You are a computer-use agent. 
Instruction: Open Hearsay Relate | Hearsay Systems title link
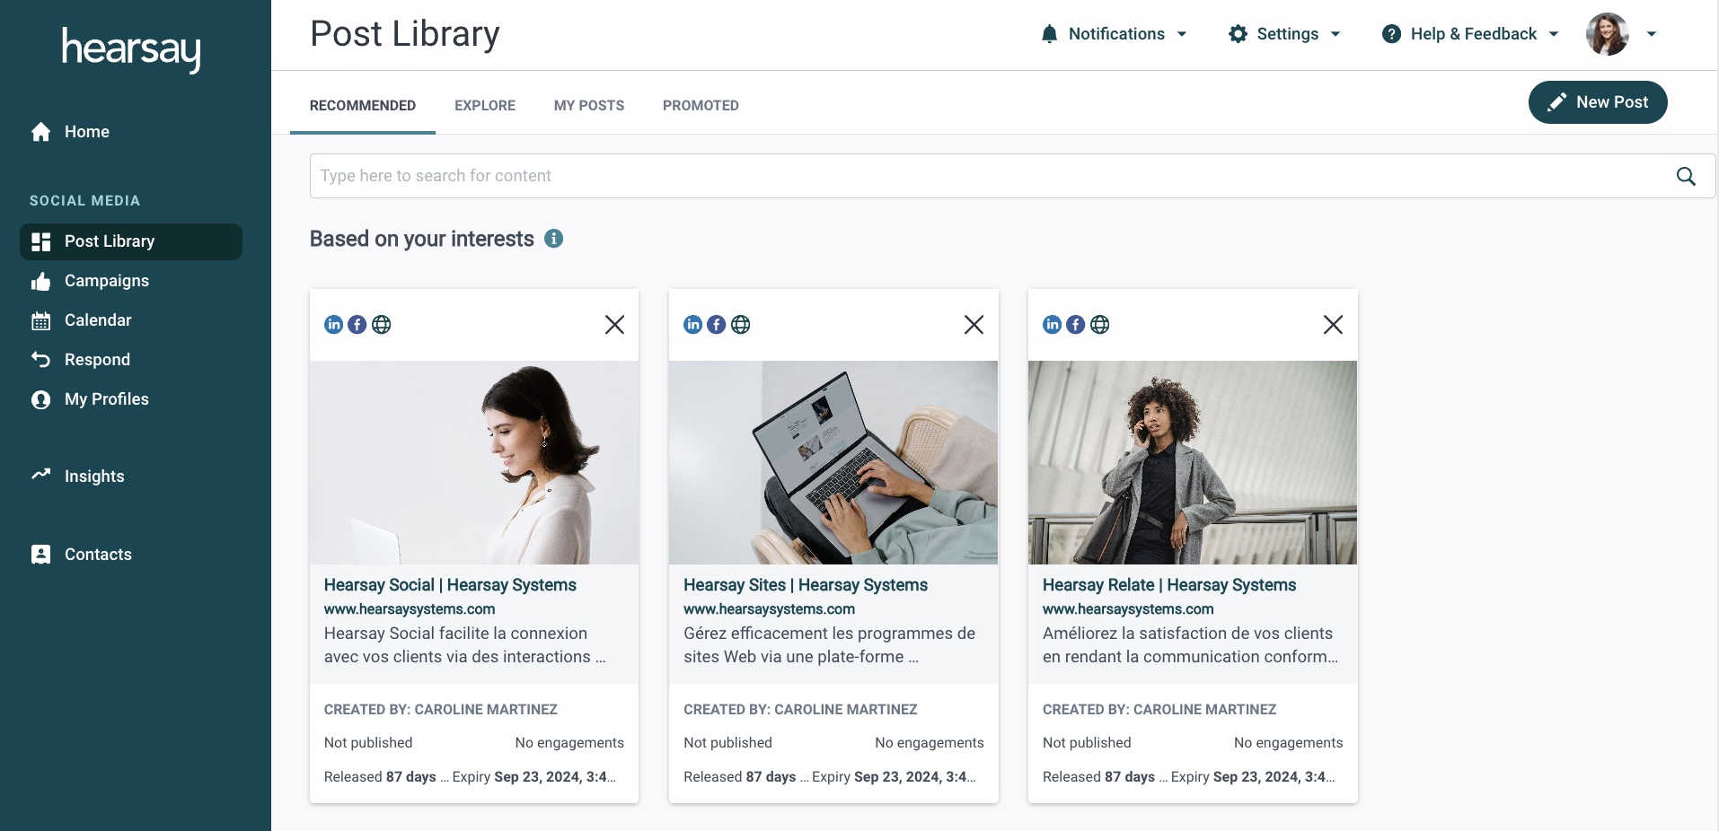[x=1169, y=585]
